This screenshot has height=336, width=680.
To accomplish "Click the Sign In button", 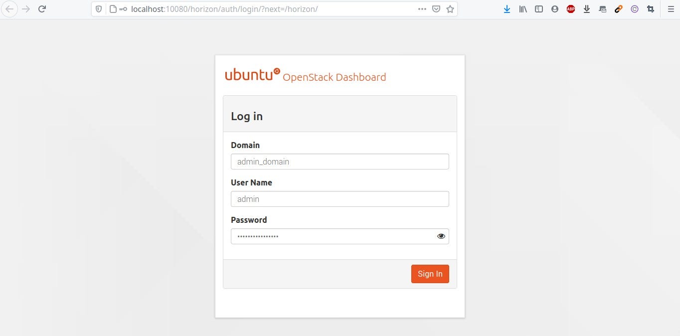I will click(x=430, y=274).
